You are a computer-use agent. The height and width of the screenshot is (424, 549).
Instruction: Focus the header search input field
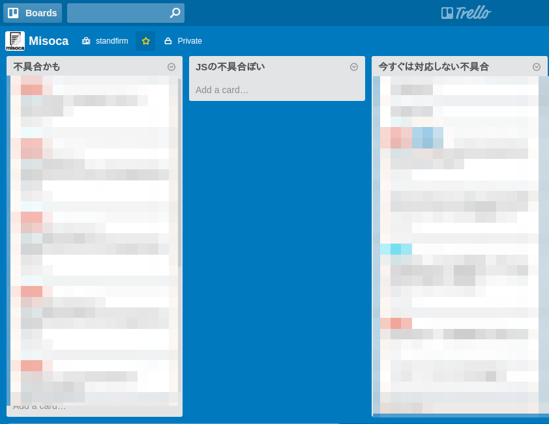[x=126, y=13]
